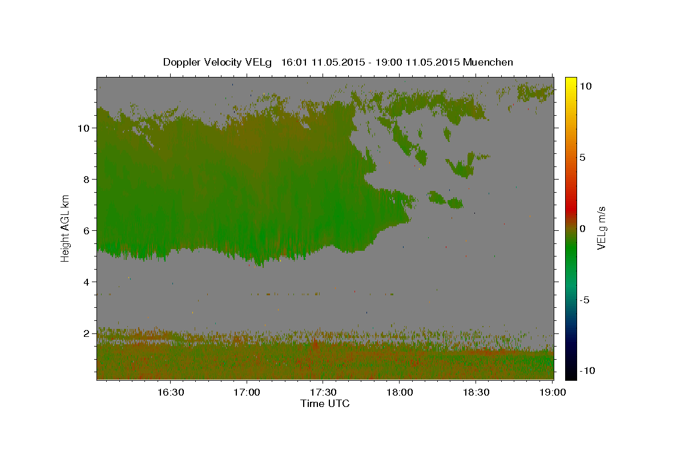The height and width of the screenshot is (456, 685).
Task: Click the 19:00 time tick label
Action: tap(551, 392)
